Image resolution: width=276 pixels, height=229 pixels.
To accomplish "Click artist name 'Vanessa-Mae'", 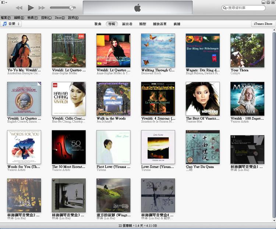I will coord(194,121).
